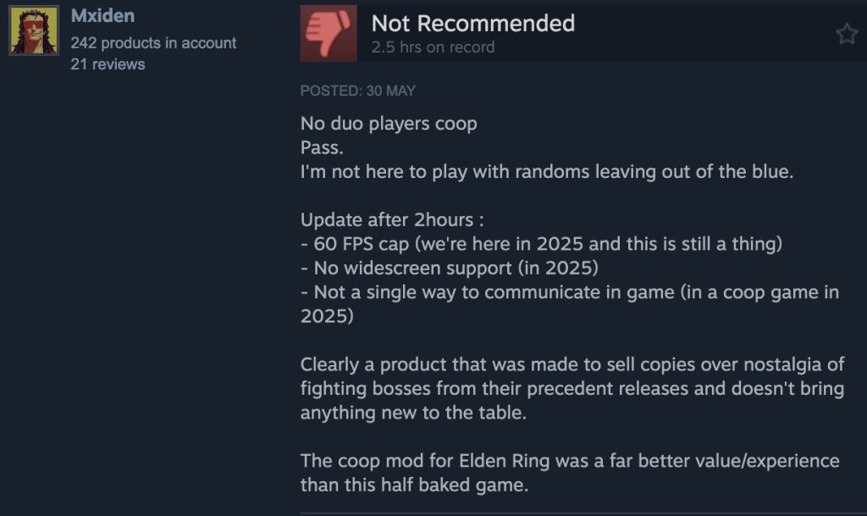Click the anything new to the table line
The image size is (867, 516).
point(413,413)
